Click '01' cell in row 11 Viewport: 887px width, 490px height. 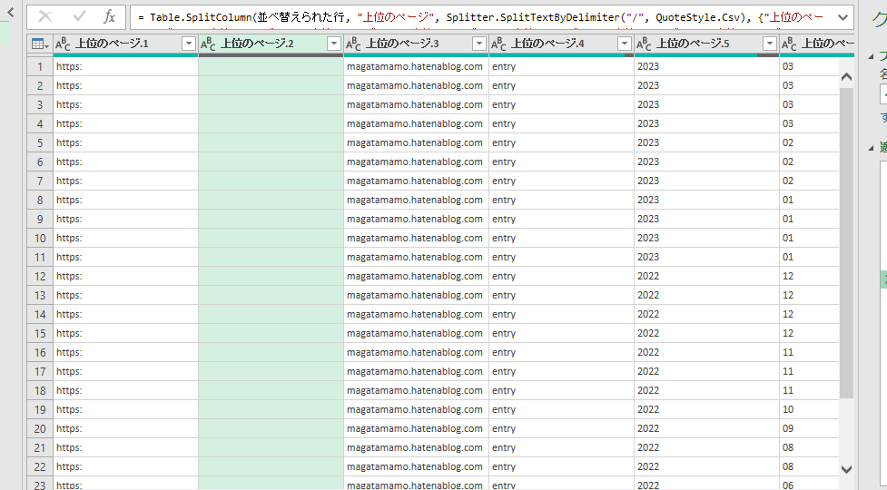pos(809,257)
